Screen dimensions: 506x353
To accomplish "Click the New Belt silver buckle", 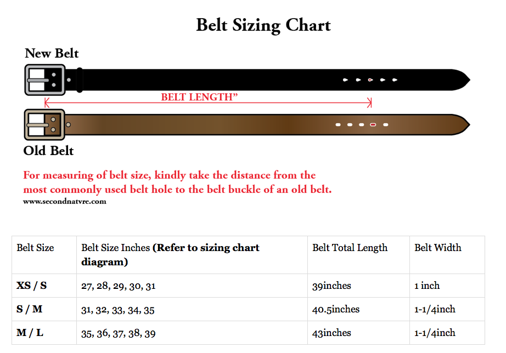I will pos(45,79).
